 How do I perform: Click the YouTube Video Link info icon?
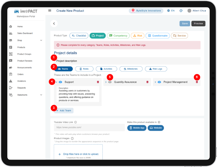coord(76,122)
